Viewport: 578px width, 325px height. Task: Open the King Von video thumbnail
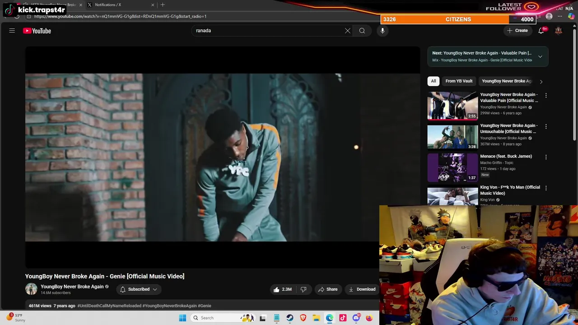point(452,195)
